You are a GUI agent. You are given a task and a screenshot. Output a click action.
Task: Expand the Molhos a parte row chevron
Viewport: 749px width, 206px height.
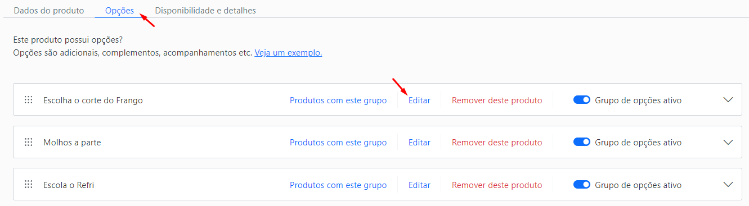tap(728, 142)
